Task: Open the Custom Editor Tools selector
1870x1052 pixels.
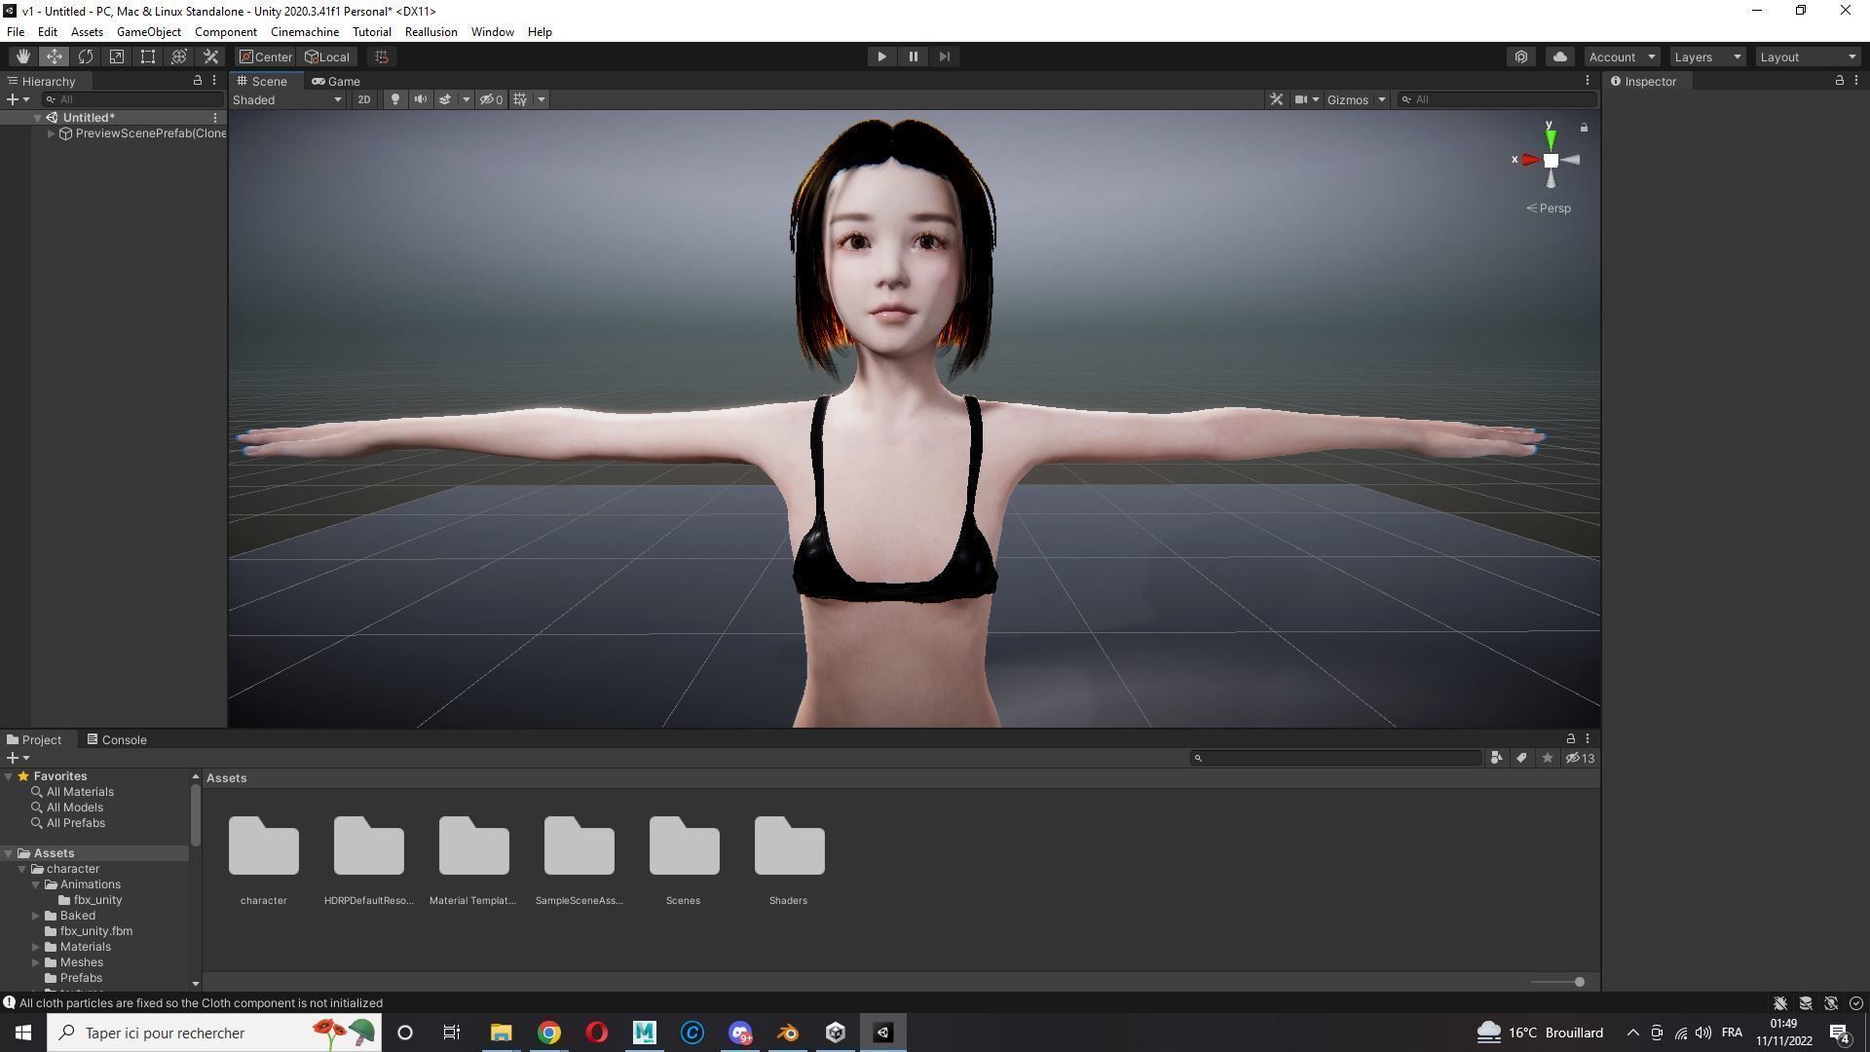Action: [x=210, y=56]
